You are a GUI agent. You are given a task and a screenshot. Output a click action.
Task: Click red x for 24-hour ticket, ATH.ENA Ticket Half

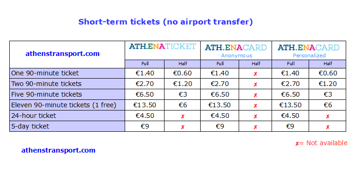(x=183, y=117)
